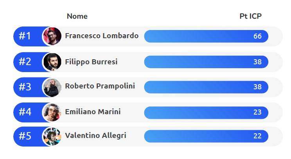
Task: Click Roberto Prampolini's avatar photo
Action: (x=52, y=87)
